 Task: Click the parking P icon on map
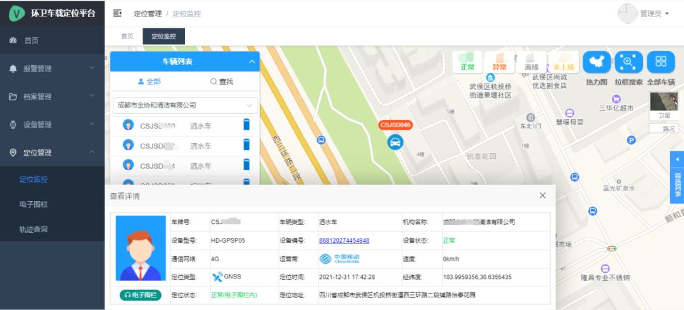[631, 140]
